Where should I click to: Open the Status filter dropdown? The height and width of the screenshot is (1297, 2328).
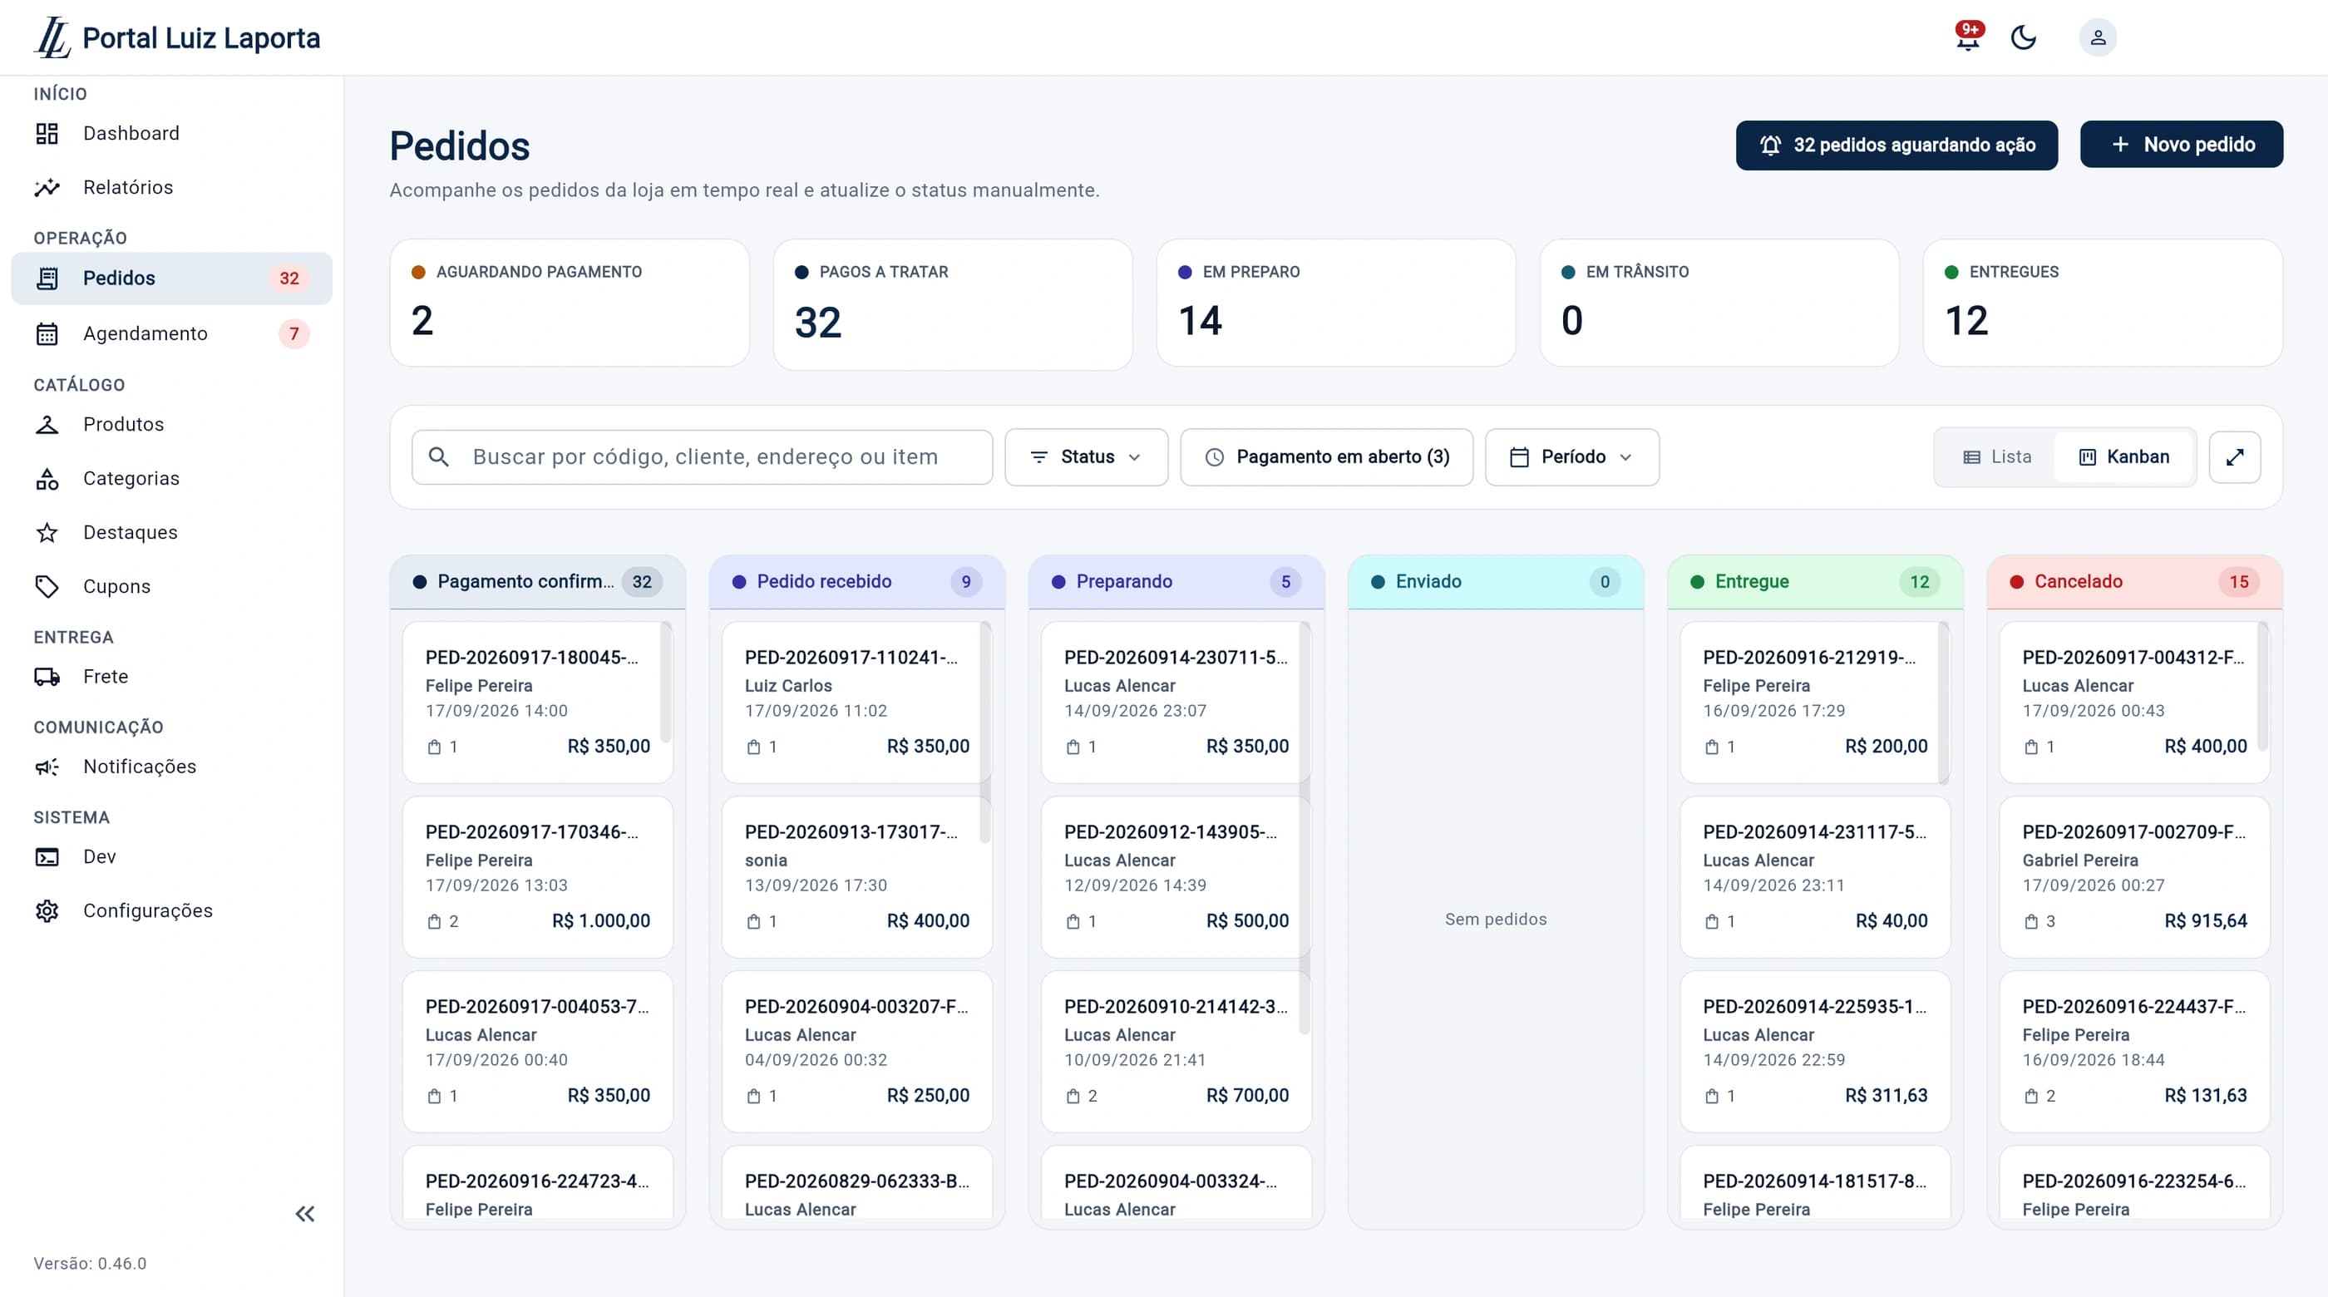click(x=1085, y=457)
